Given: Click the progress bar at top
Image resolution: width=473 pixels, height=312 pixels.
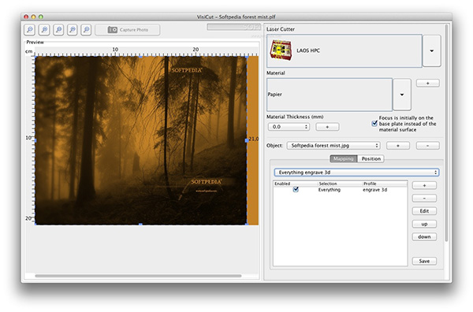Looking at the screenshot, I should 234,27.
